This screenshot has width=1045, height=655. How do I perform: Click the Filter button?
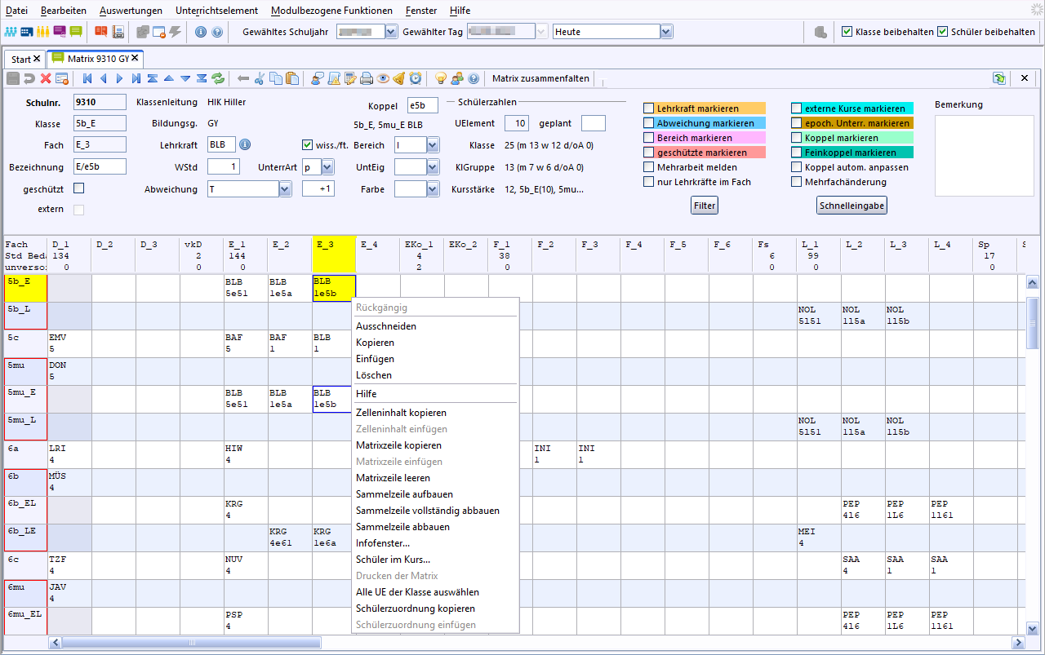pyautogui.click(x=705, y=206)
